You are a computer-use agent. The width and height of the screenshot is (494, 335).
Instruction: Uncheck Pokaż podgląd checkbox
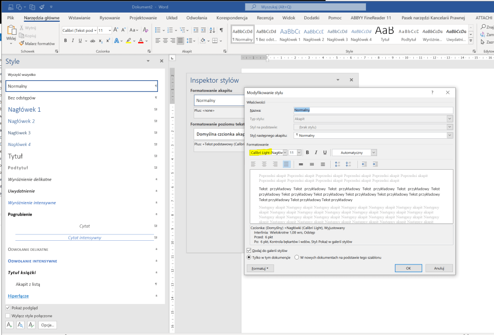(x=8, y=307)
